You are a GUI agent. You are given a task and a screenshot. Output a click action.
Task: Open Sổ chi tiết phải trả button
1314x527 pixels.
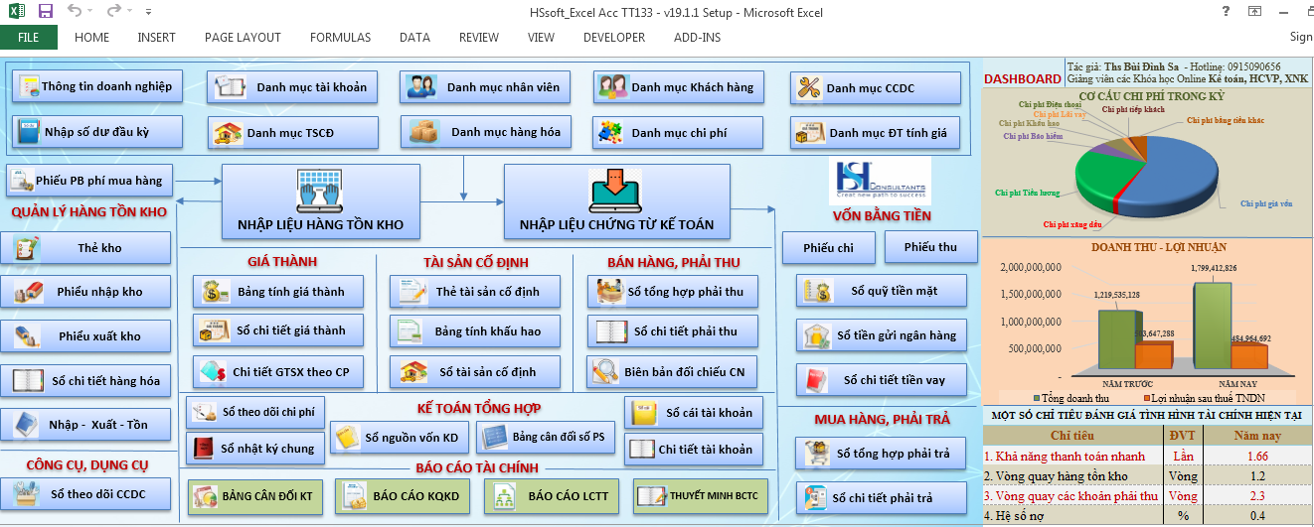881,498
